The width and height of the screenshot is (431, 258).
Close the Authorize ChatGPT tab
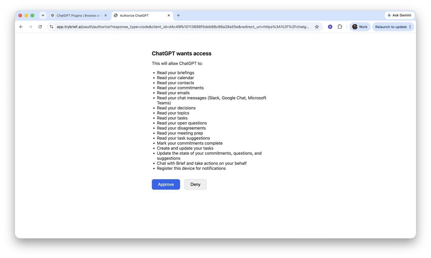click(x=169, y=16)
